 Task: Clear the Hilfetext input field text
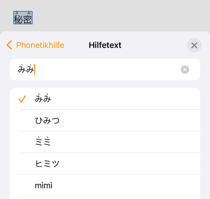(185, 69)
